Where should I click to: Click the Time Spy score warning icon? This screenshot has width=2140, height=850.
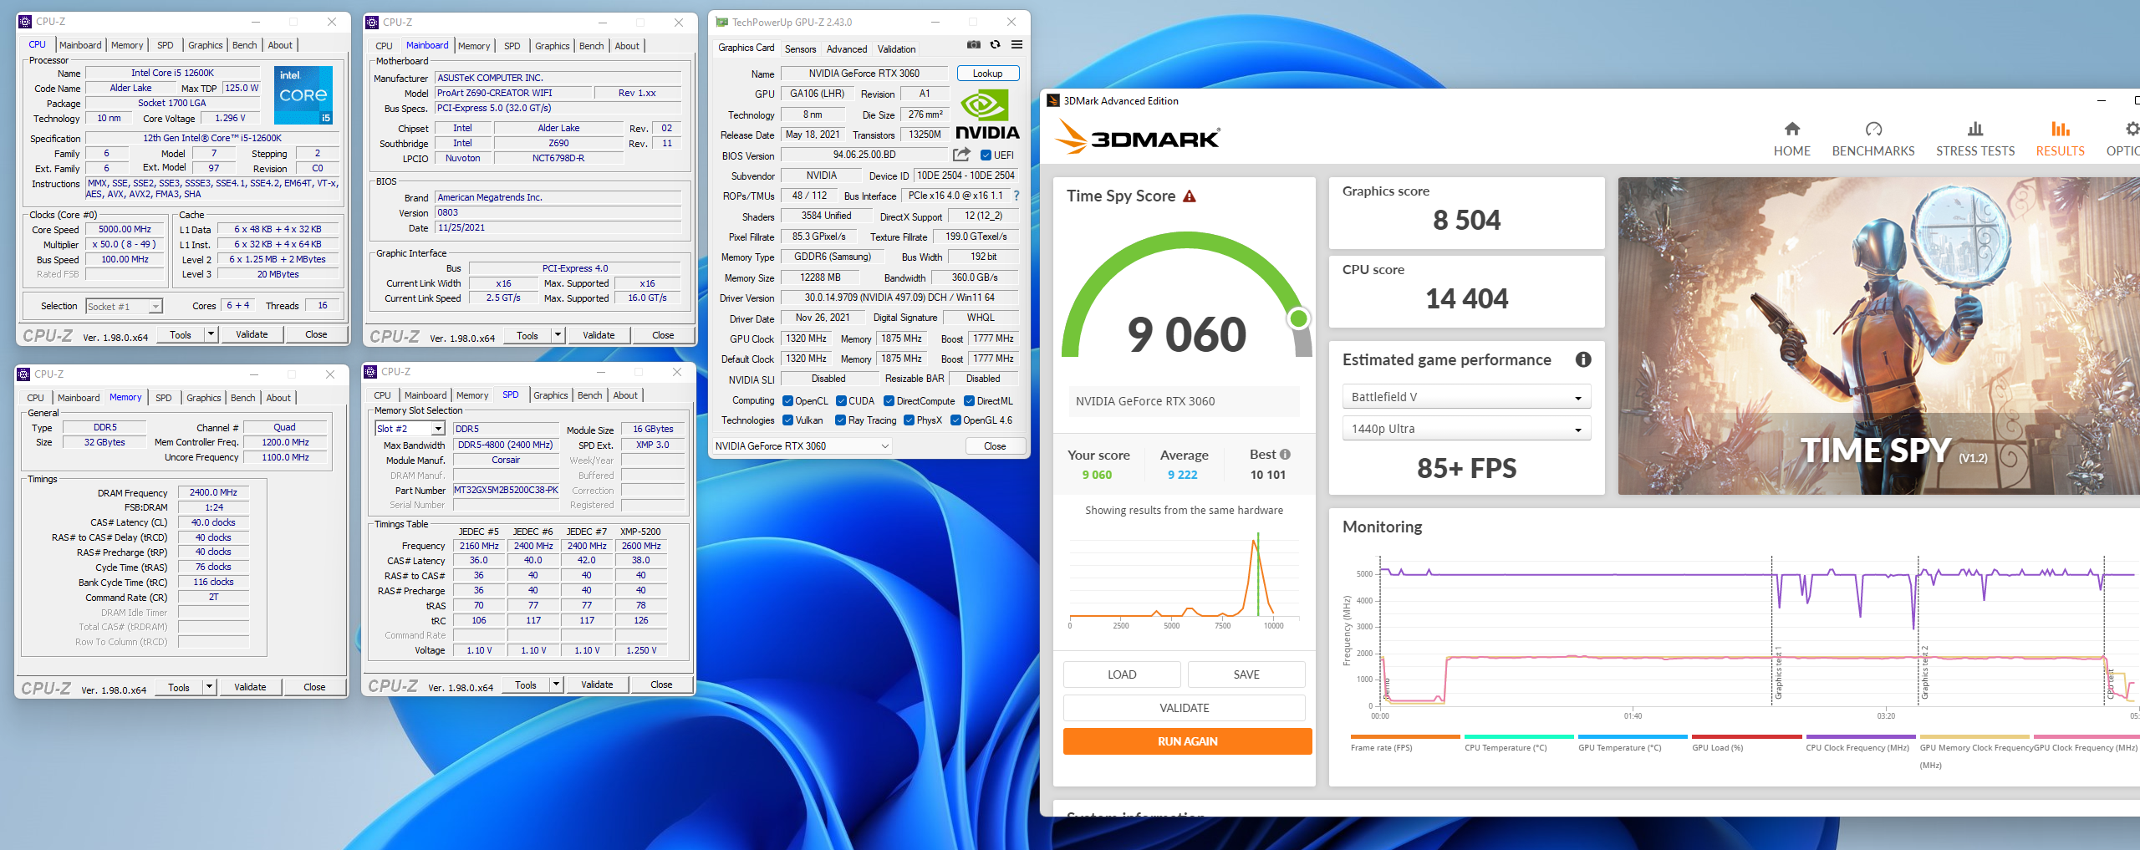tap(1190, 196)
